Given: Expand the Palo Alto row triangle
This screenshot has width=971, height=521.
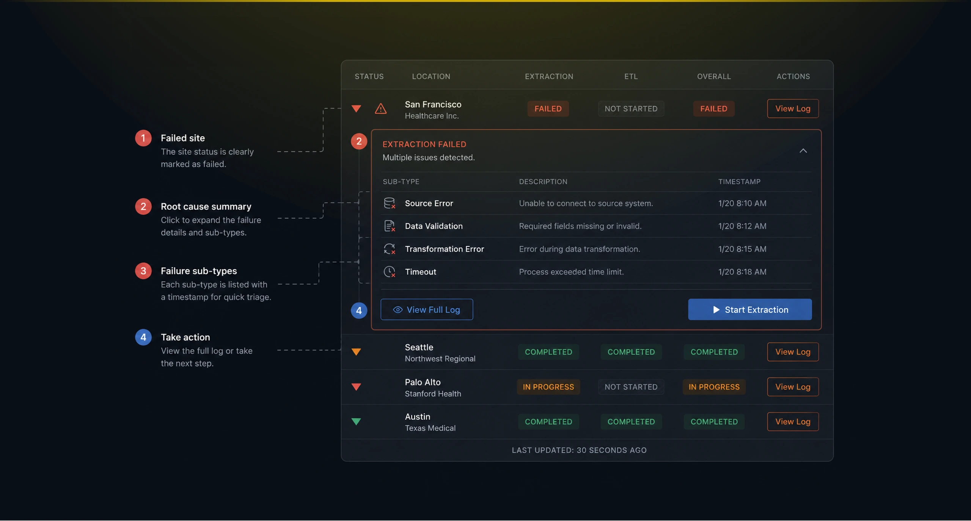Looking at the screenshot, I should [356, 387].
